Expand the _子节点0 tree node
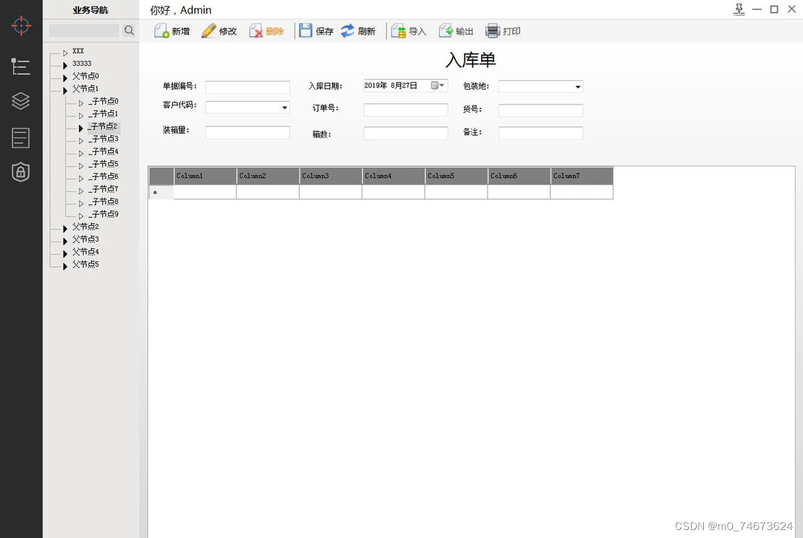The height and width of the screenshot is (538, 803). click(81, 103)
